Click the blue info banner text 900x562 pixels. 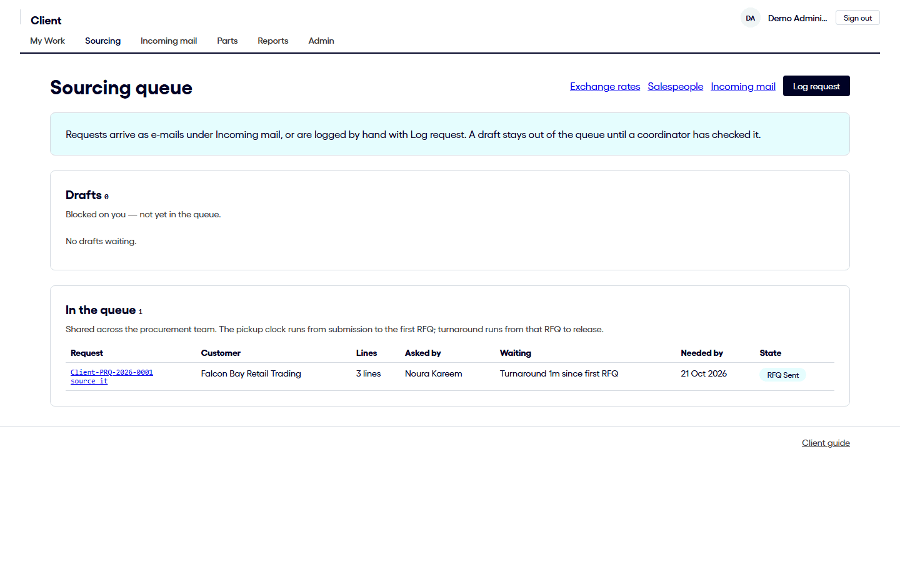click(x=413, y=134)
